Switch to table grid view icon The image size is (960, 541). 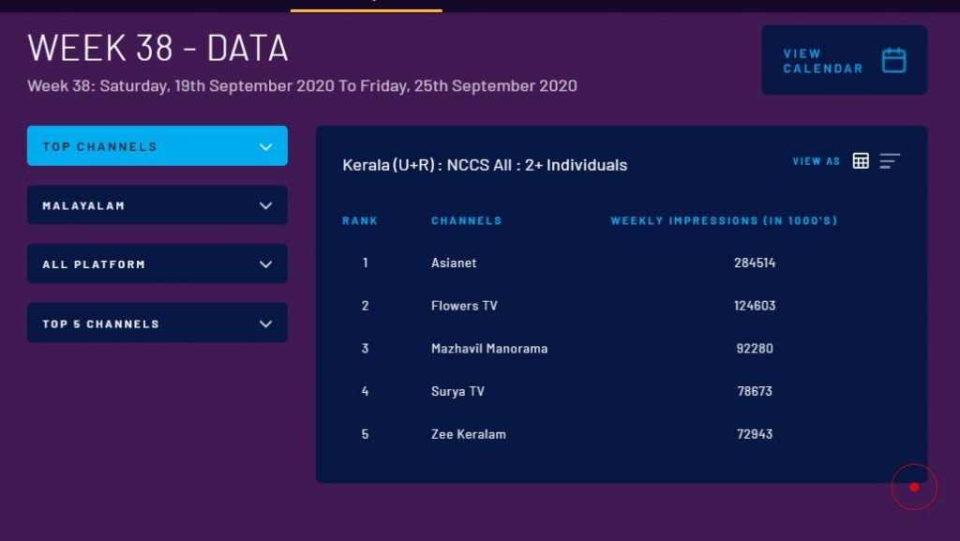pos(861,161)
